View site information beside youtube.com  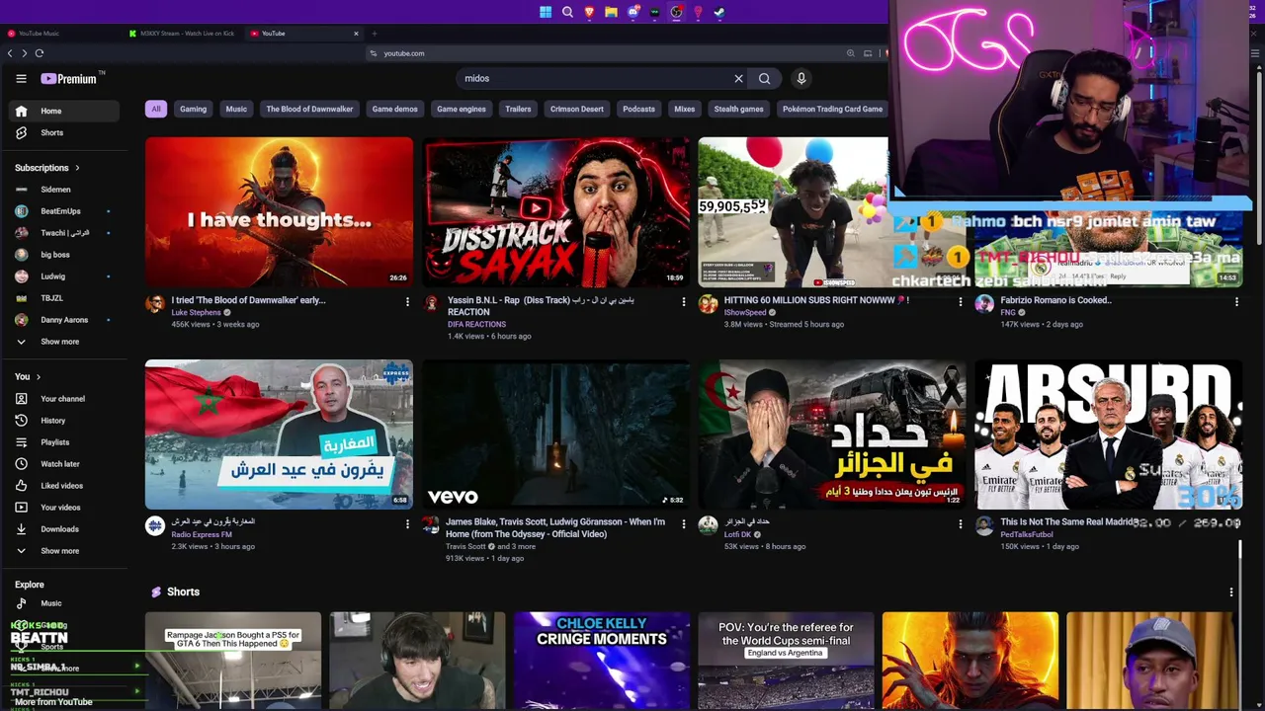click(374, 53)
